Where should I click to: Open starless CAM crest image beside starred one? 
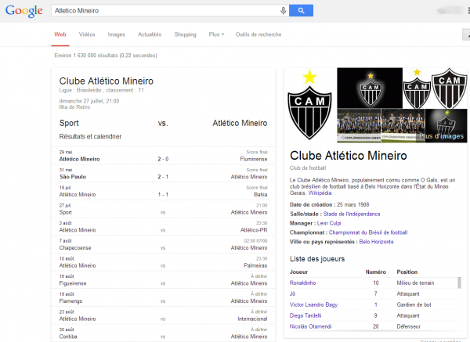tap(449, 88)
